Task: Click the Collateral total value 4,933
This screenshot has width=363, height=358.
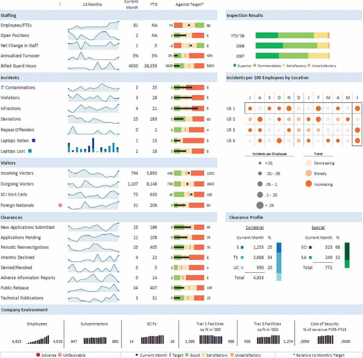Action: coord(258,278)
